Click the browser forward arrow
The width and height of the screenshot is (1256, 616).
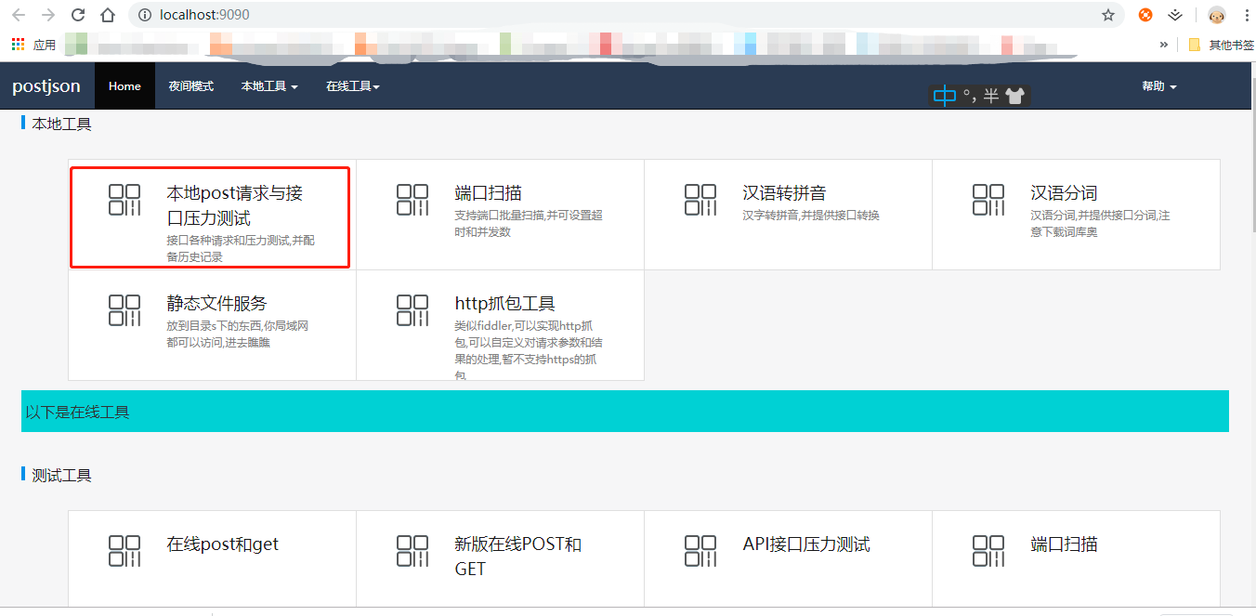point(48,15)
